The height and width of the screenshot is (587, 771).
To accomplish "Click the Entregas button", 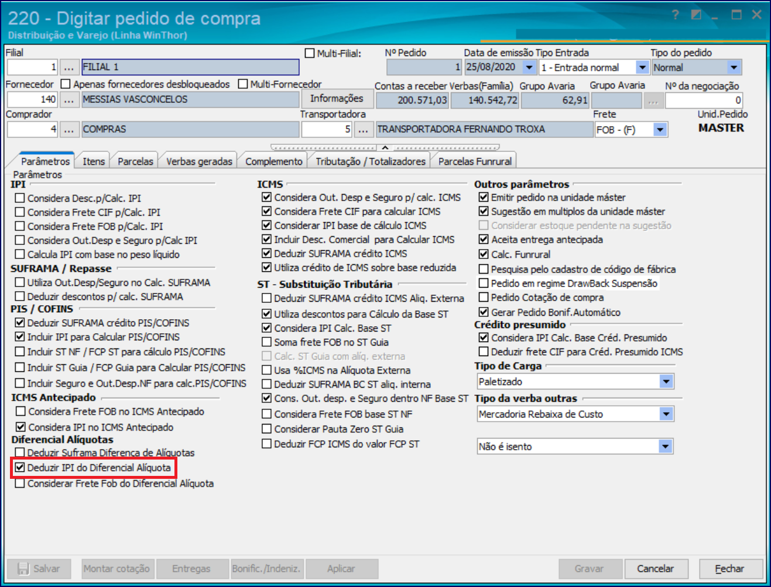I will [x=191, y=569].
